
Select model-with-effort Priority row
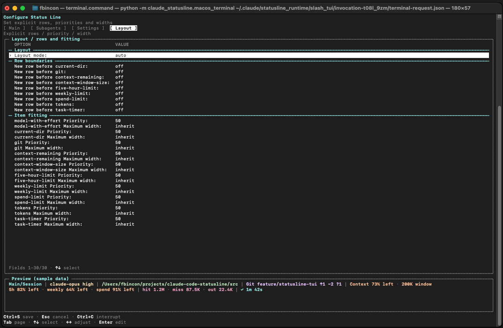click(x=249, y=121)
